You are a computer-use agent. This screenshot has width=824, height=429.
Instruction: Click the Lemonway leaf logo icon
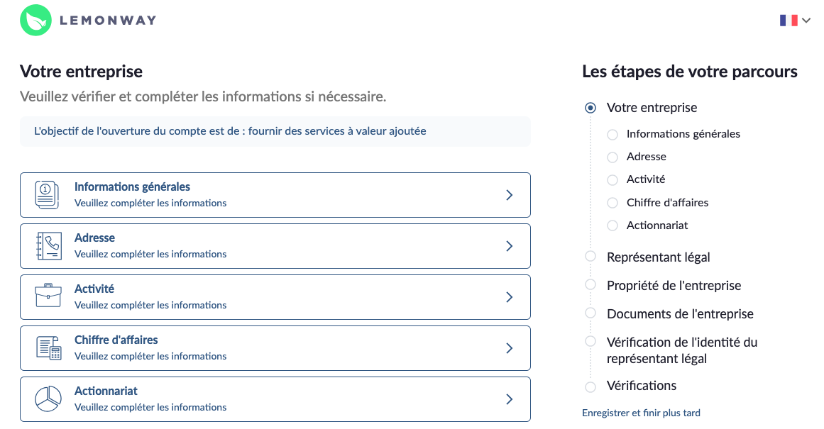click(35, 21)
